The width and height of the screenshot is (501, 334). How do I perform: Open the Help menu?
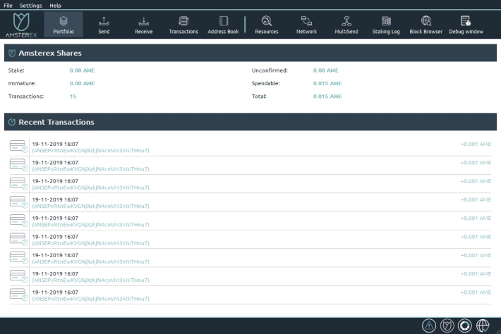click(55, 6)
